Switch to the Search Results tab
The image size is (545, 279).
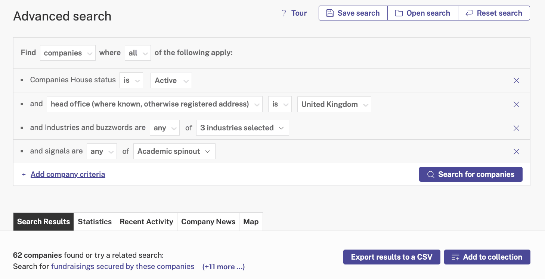[x=43, y=222]
